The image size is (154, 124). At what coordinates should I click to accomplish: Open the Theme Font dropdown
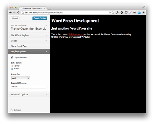[x=21, y=78]
